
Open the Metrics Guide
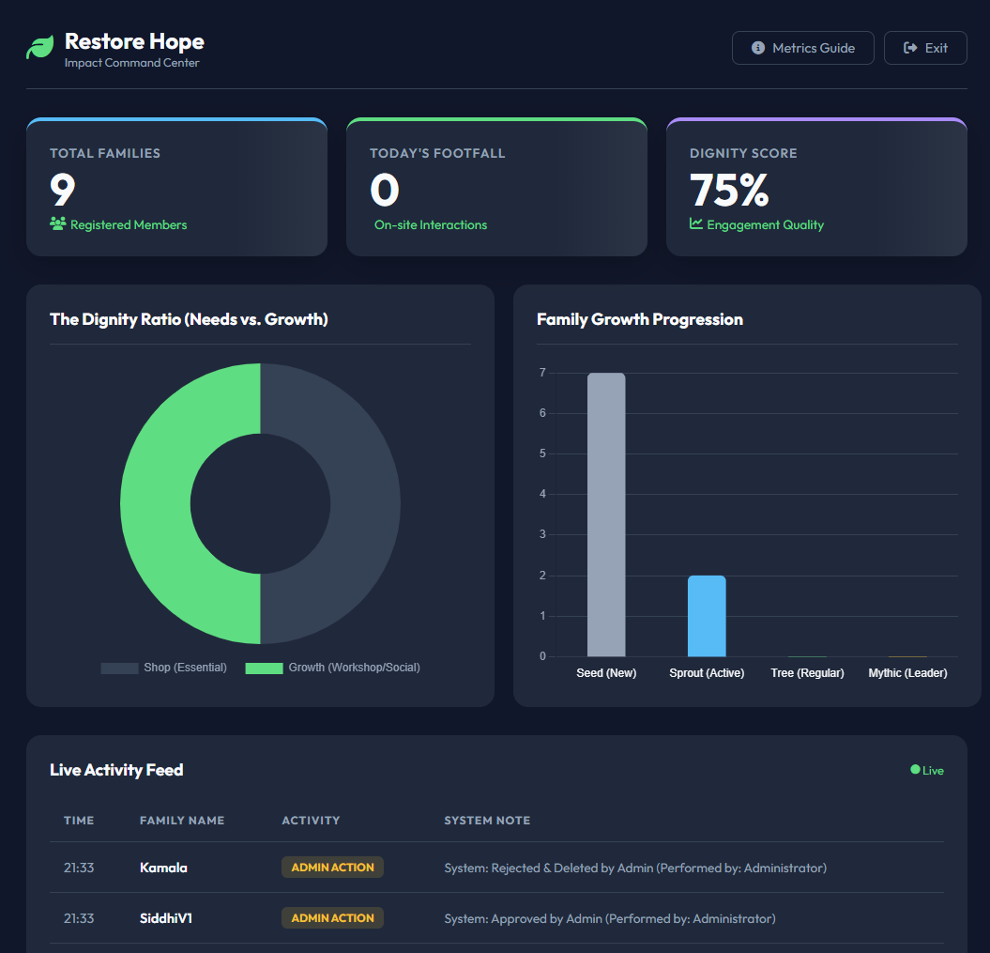pyautogui.click(x=802, y=48)
